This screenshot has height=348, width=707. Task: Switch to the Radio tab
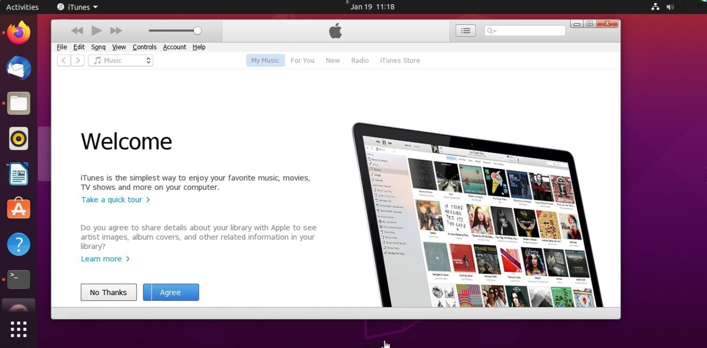[x=360, y=60]
